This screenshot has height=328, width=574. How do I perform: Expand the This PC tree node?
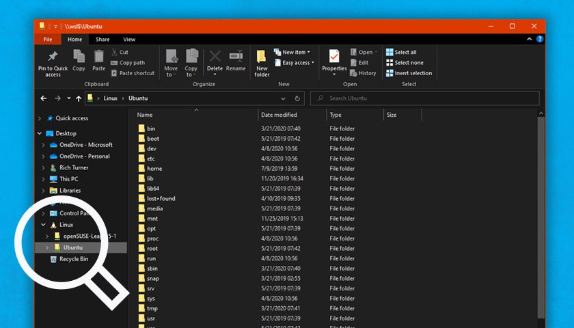click(x=43, y=179)
